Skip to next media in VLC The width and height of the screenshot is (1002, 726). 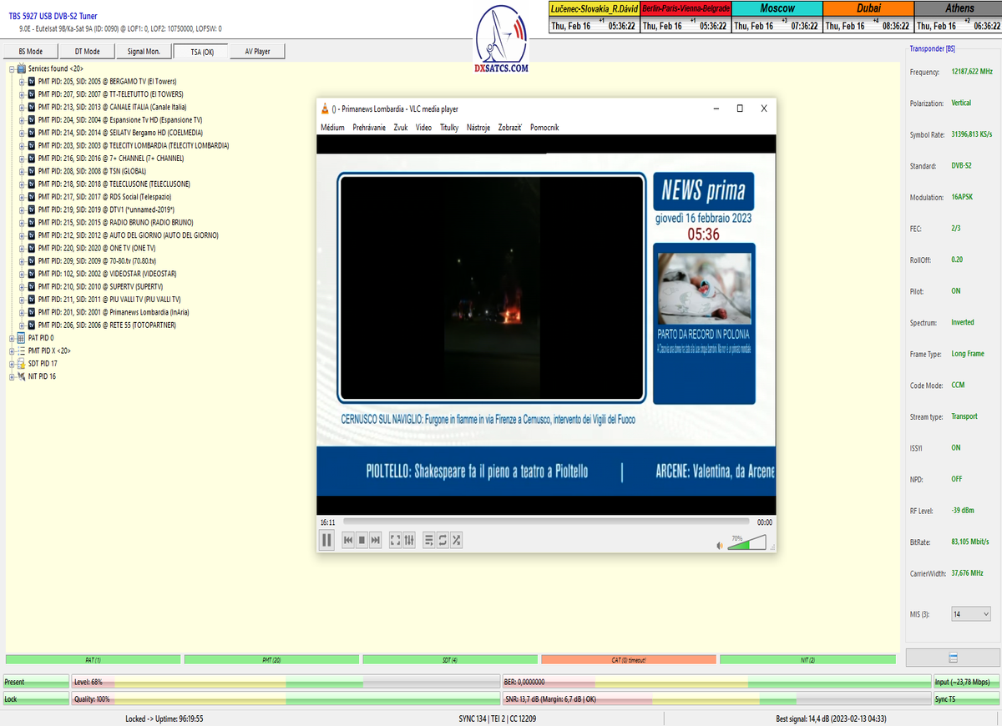point(376,541)
